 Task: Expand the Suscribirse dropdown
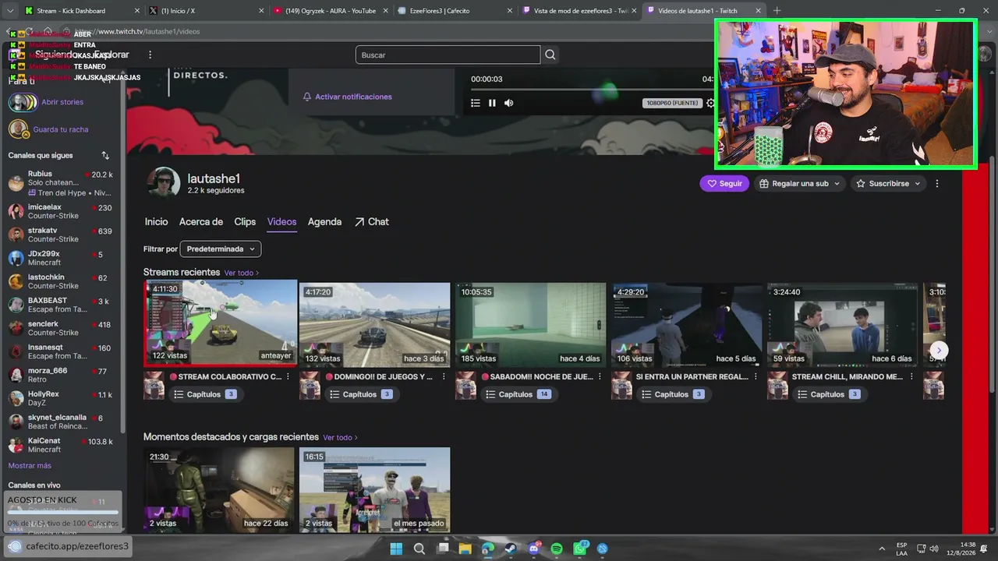point(888,184)
